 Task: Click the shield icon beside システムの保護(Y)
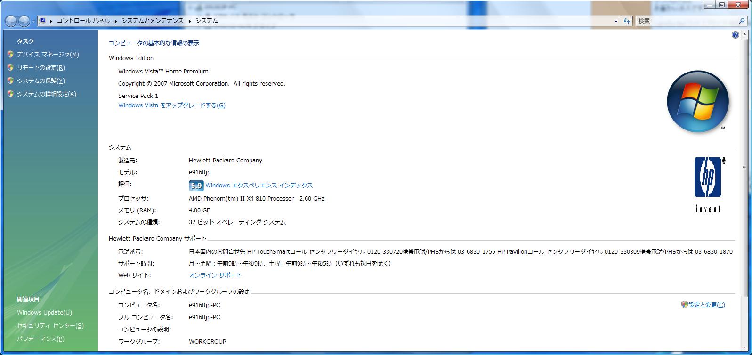pos(10,81)
